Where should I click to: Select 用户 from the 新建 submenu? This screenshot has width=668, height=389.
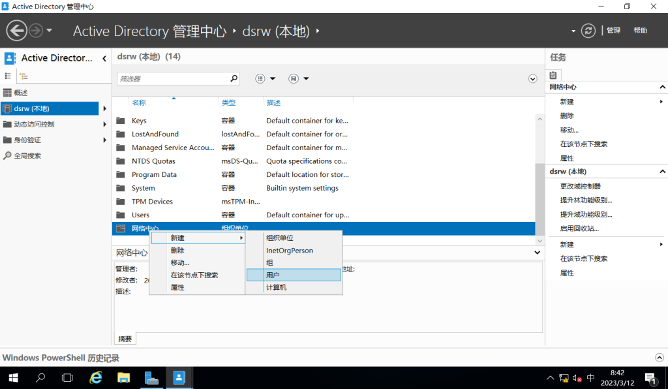294,275
